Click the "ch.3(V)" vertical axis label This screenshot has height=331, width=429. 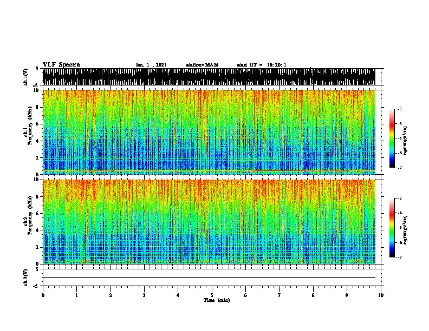tap(26, 277)
